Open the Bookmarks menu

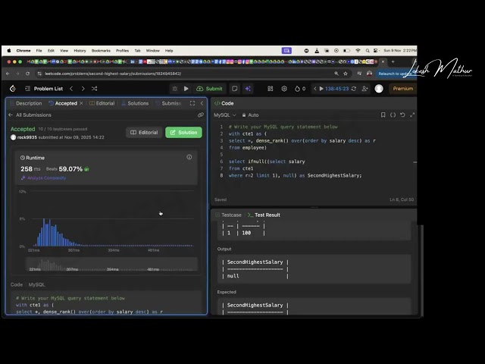pos(101,51)
